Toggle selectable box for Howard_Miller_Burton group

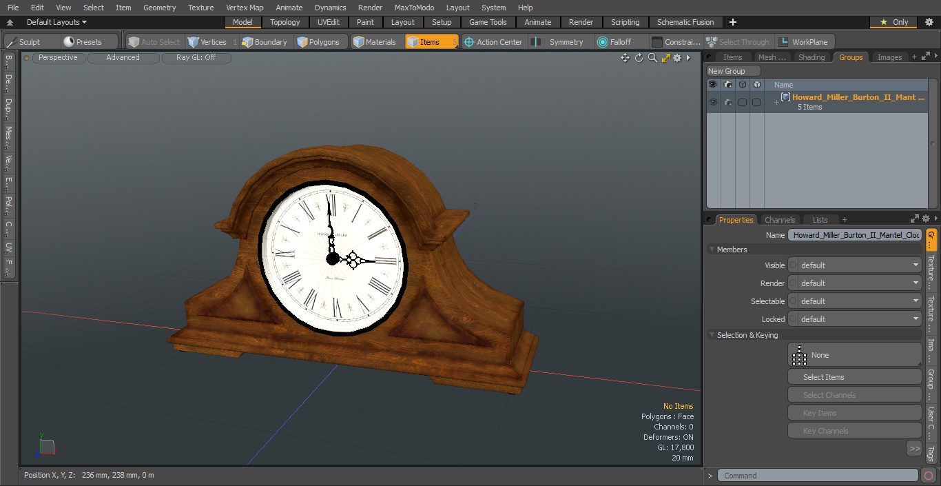coord(742,102)
